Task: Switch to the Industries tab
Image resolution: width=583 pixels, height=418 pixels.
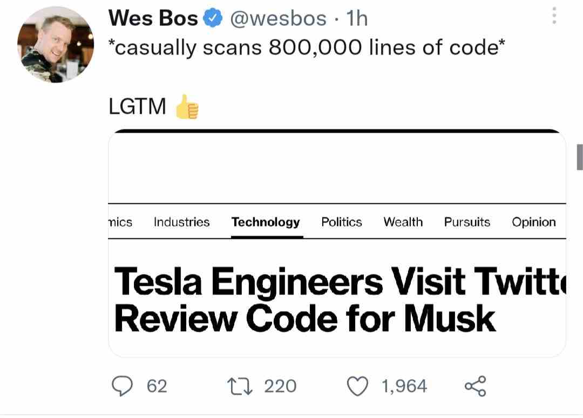Action: tap(181, 222)
